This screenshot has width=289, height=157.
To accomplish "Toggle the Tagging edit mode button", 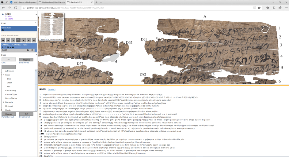I will point(26,60).
